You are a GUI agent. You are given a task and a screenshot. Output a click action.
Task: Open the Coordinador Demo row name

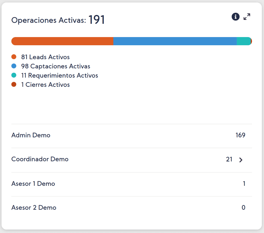coord(40,159)
